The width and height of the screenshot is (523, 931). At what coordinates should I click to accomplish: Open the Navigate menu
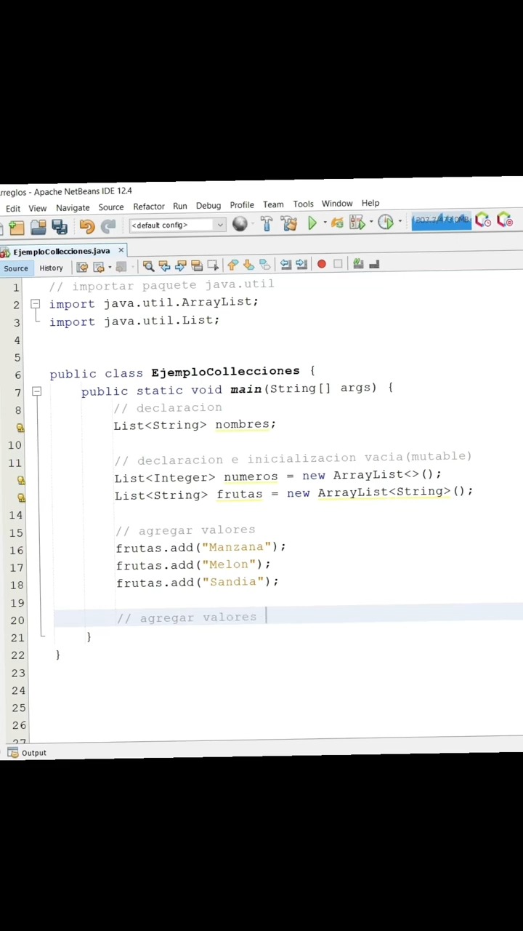73,208
